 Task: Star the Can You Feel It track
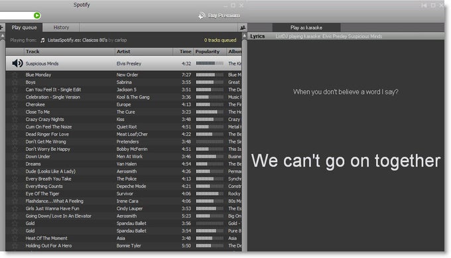(x=15, y=90)
